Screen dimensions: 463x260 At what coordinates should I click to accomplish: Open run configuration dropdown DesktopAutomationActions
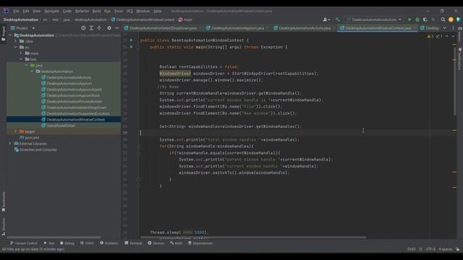coord(374,19)
